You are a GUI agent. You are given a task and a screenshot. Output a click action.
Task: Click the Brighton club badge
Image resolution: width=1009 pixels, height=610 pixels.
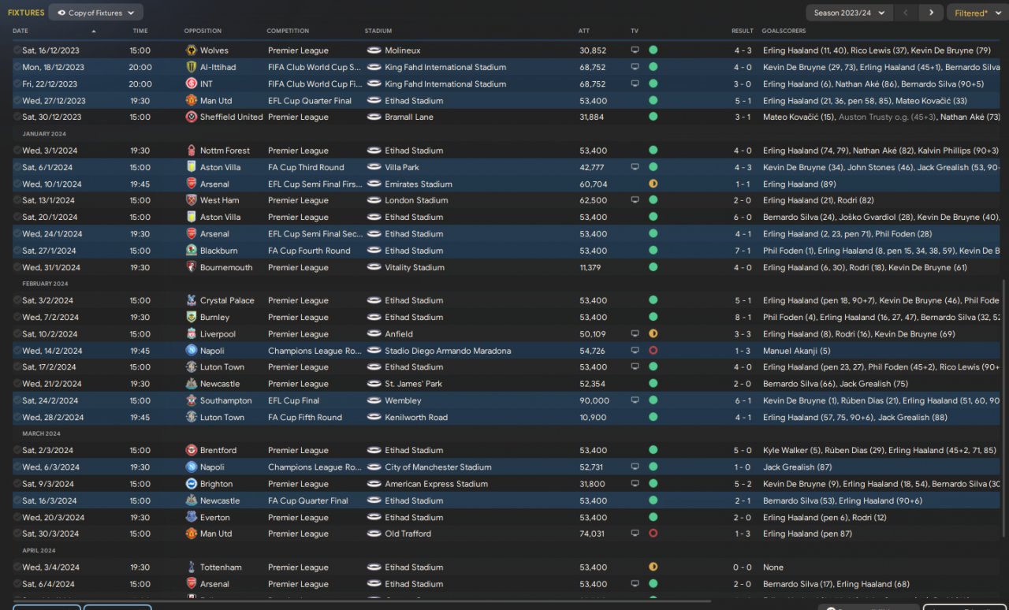191,484
